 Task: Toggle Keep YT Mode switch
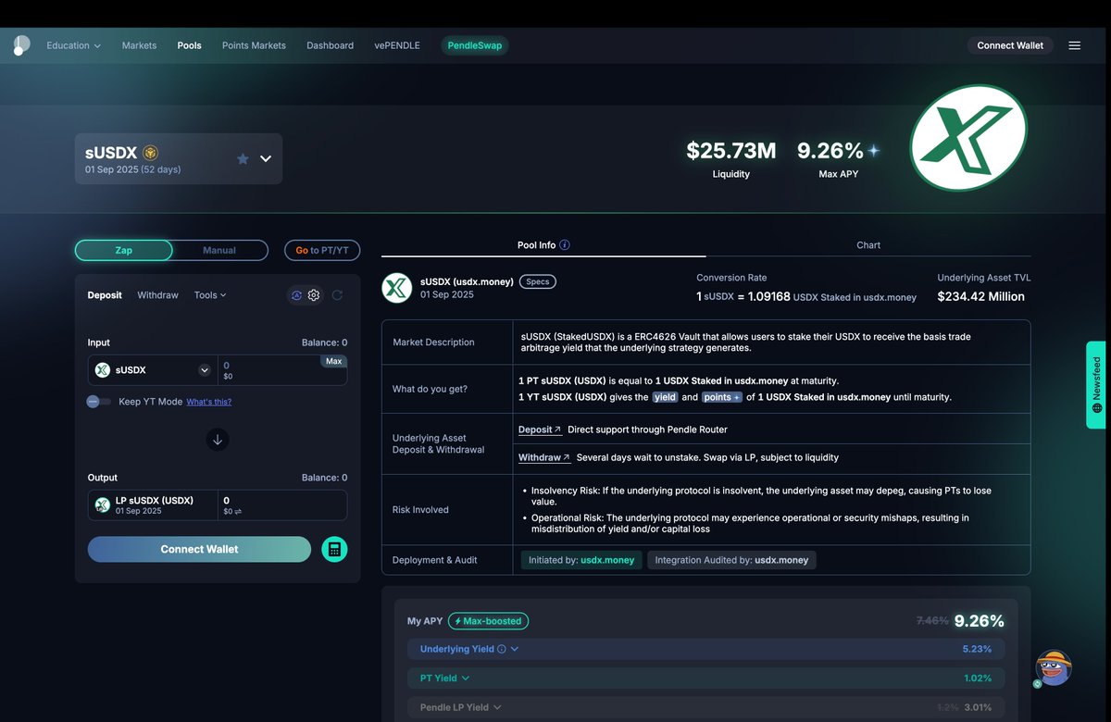tap(98, 402)
